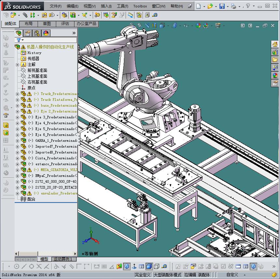
Task: Switch to the 布局 tab
Action: pos(29,24)
